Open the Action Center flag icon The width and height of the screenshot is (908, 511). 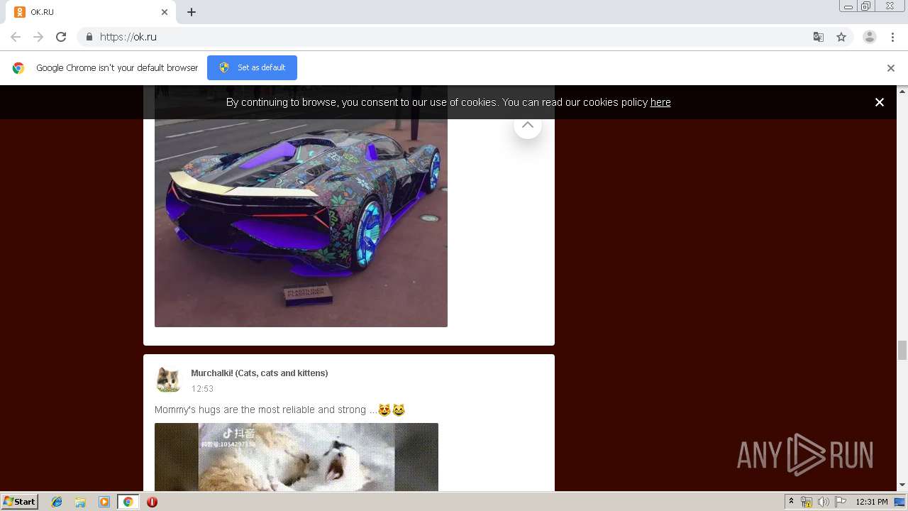point(841,502)
